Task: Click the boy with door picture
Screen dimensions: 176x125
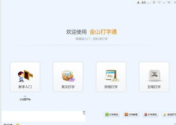Action: click(x=25, y=76)
